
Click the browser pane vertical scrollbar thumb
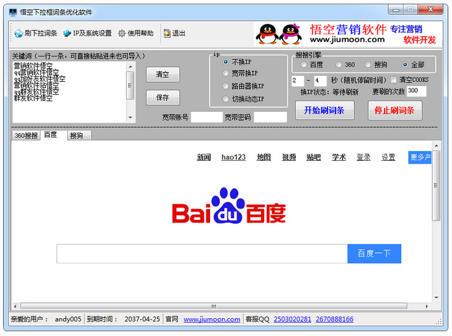coord(436,185)
